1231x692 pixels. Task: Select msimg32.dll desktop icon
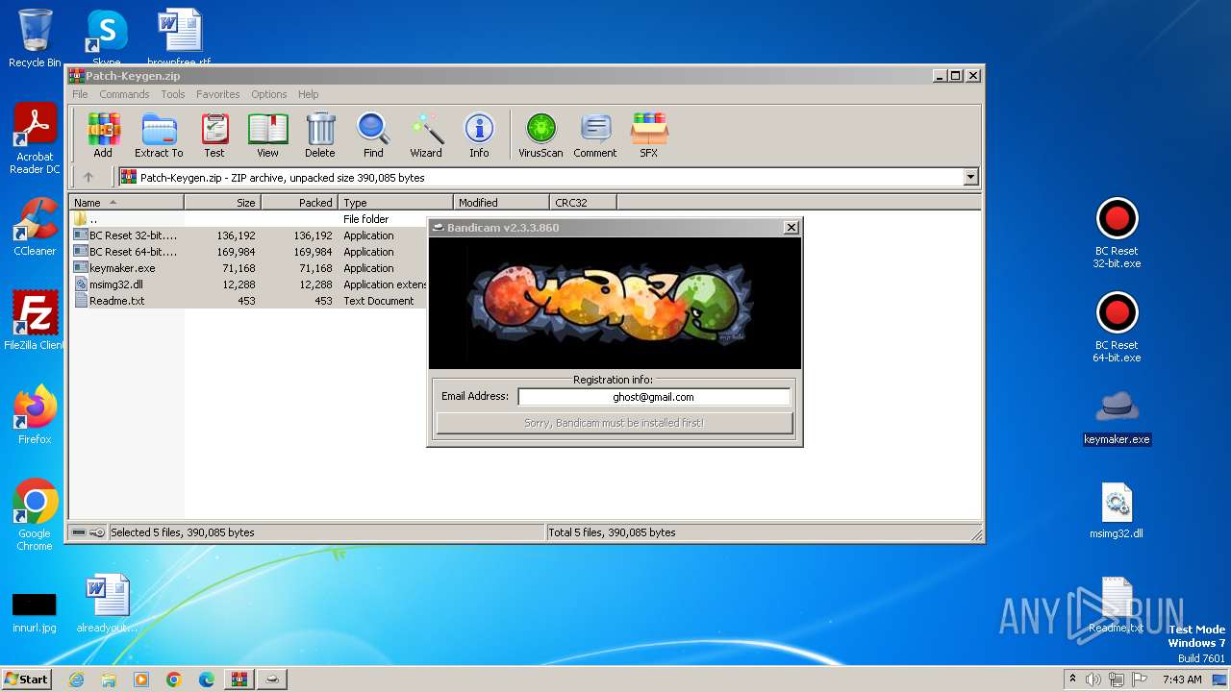coord(1117,511)
